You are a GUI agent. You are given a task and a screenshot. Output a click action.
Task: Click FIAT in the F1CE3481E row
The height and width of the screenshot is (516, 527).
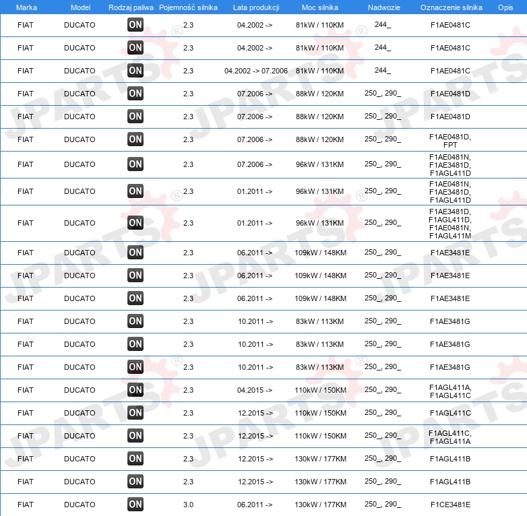(x=26, y=505)
